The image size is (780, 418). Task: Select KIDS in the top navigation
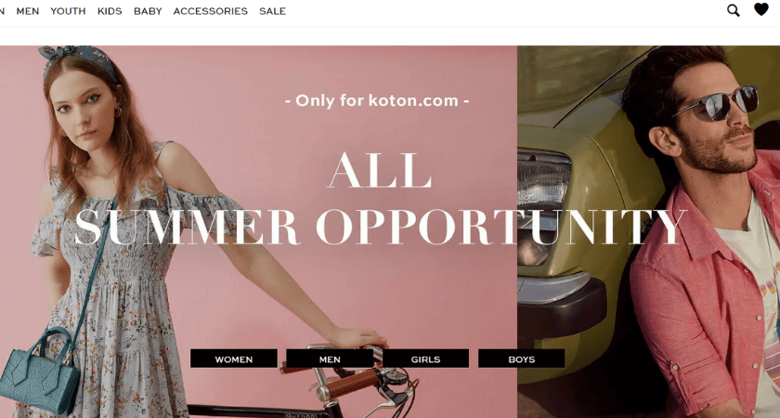click(x=110, y=11)
